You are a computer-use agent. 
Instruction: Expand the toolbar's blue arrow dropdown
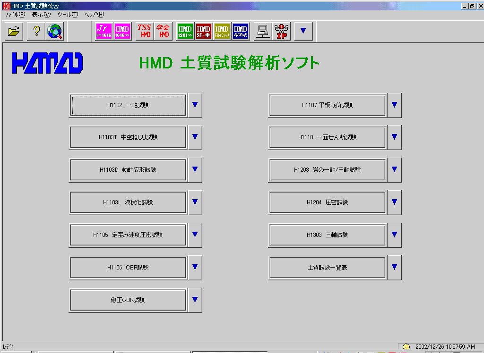303,31
